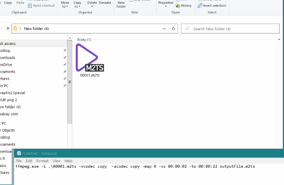284x185 pixels.
Task: Open the Copy to dropdown
Action: click(x=77, y=4)
